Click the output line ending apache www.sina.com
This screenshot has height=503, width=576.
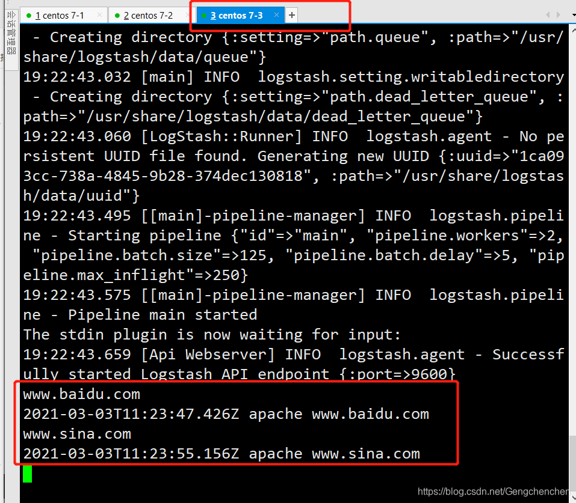(x=221, y=454)
